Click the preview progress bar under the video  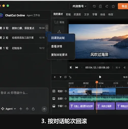point(98,63)
